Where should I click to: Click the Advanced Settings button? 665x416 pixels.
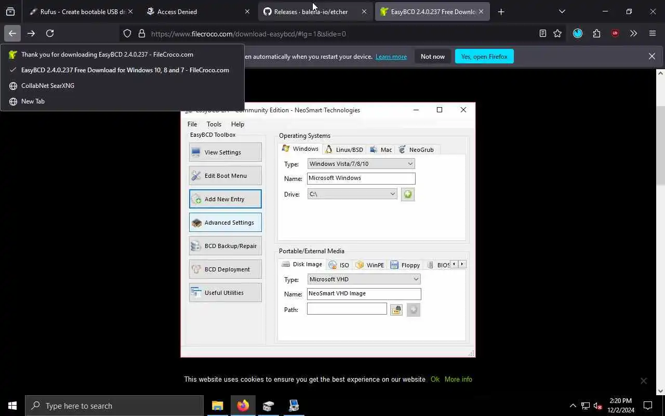[225, 223]
